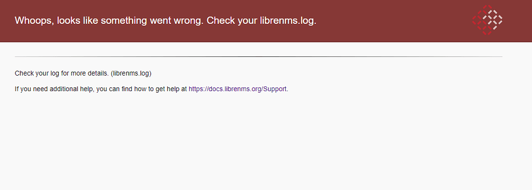Select "Check your log for more details." sentence
Viewport: 532px width, 190px height.
(62, 73)
